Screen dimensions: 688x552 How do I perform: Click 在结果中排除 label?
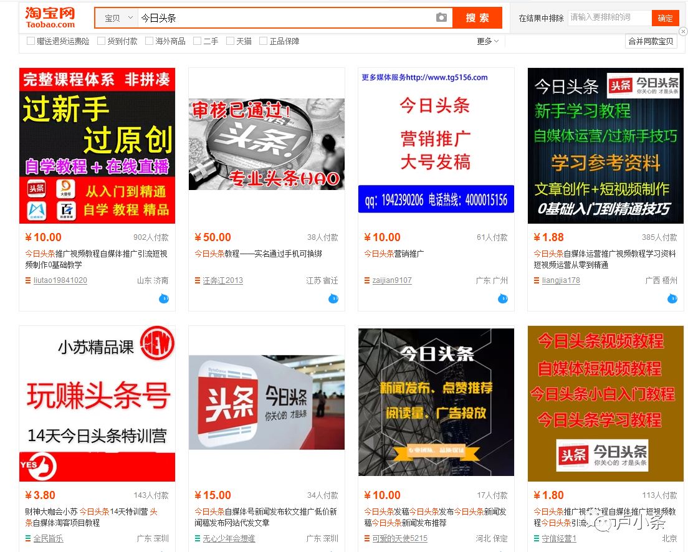coord(541,18)
